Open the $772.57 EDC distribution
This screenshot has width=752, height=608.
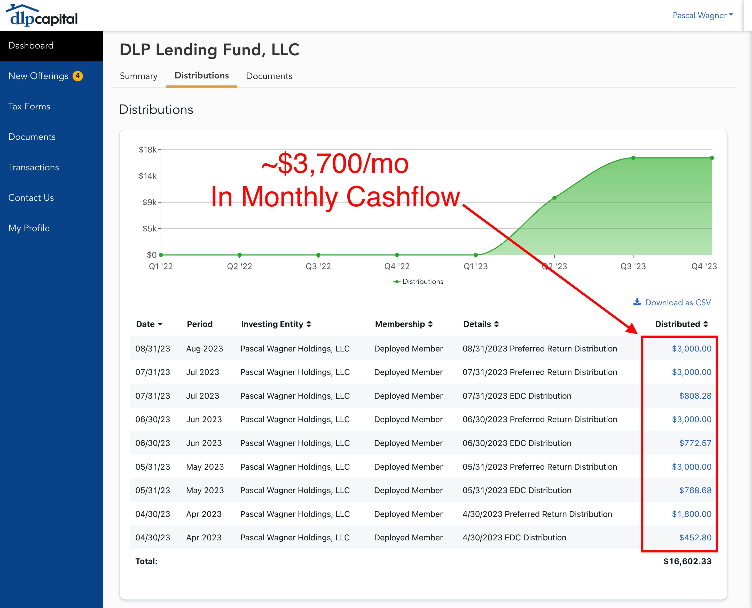click(695, 443)
